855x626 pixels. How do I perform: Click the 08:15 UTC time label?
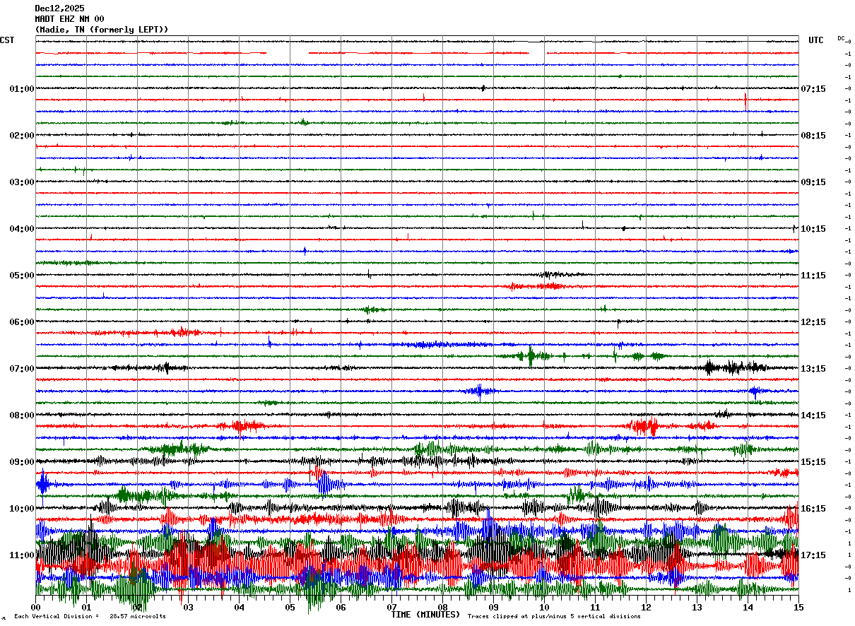(813, 136)
